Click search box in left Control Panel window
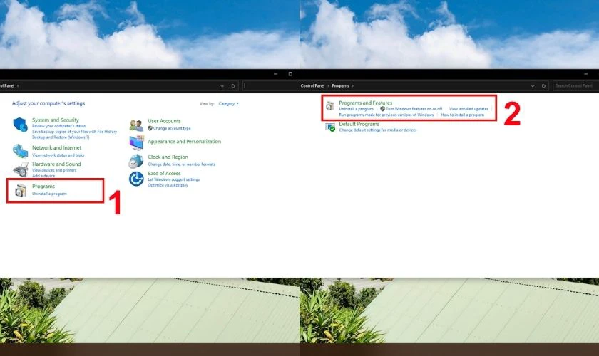599x356 pixels. [x=270, y=86]
